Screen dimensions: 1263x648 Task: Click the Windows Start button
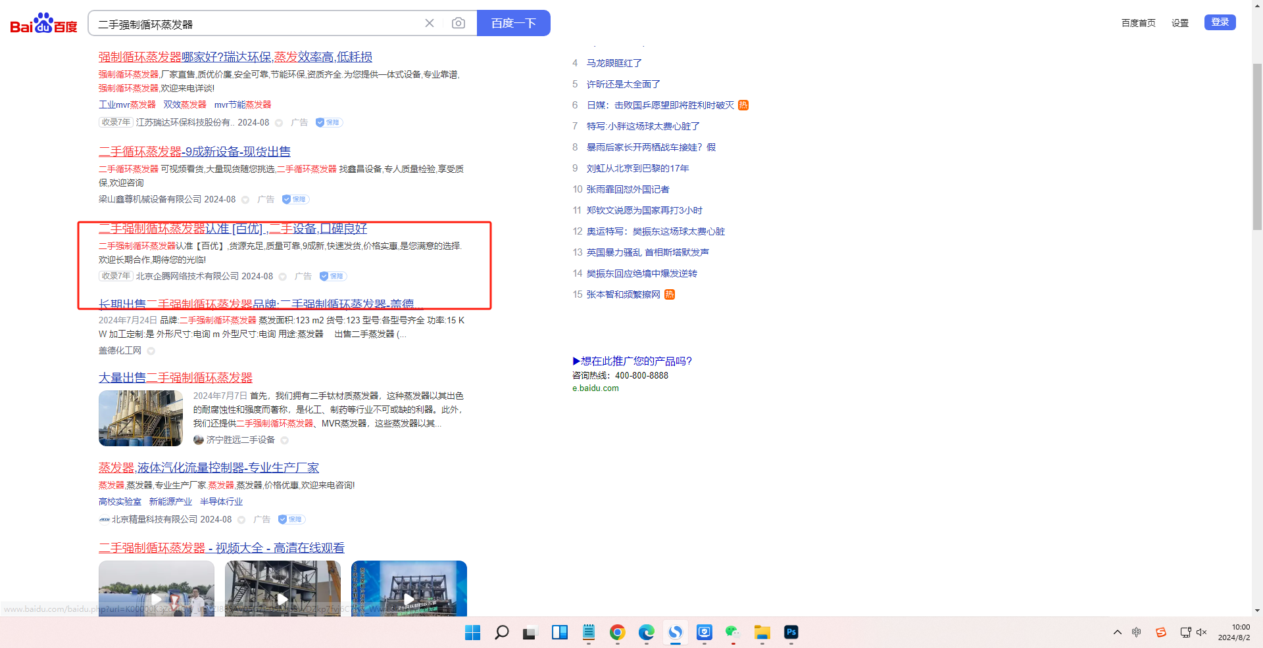(472, 632)
